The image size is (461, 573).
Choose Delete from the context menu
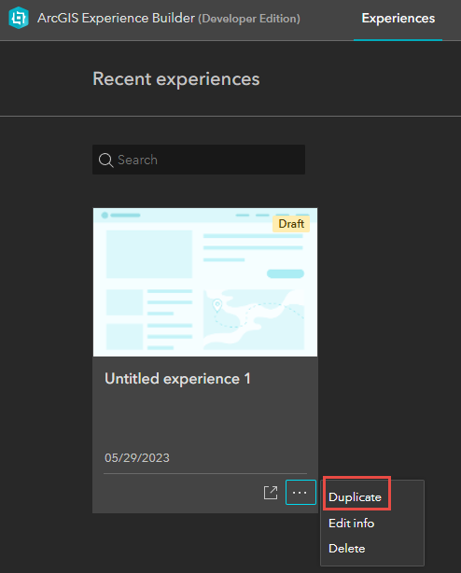click(x=347, y=549)
